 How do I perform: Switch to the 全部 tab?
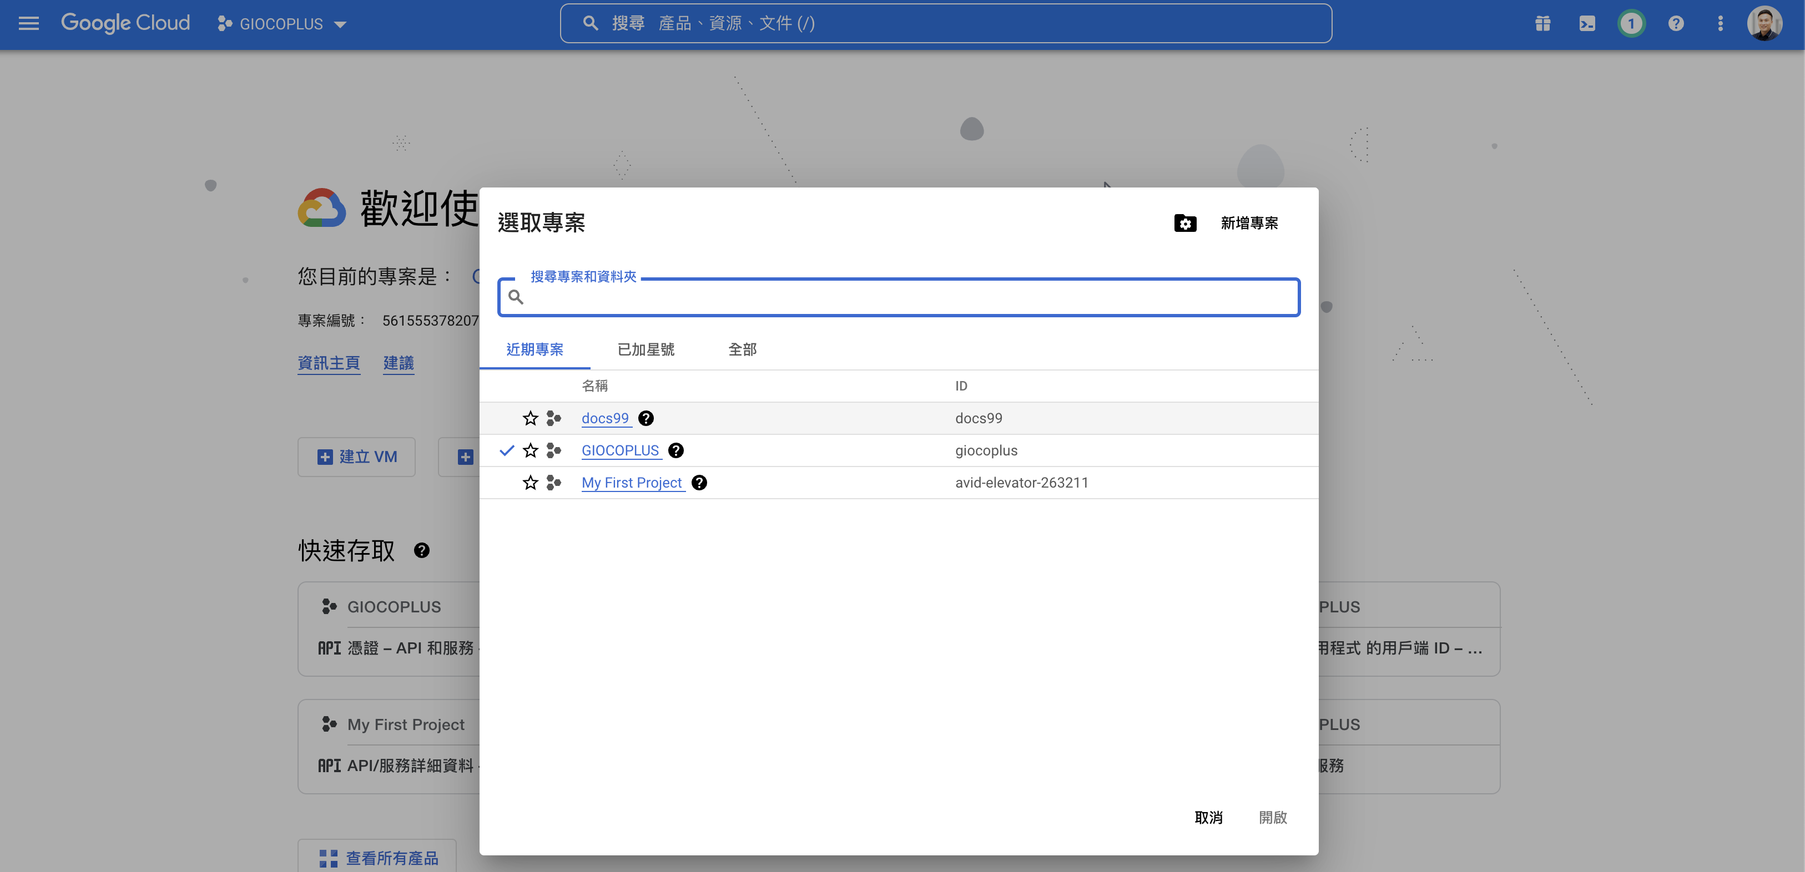click(742, 349)
